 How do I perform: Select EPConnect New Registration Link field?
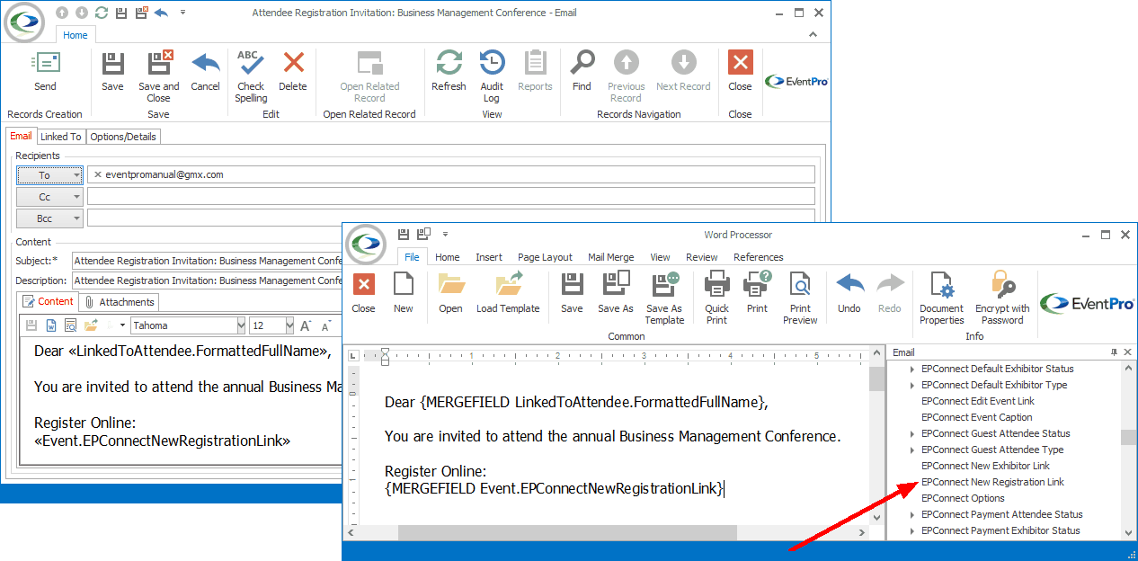pos(992,483)
